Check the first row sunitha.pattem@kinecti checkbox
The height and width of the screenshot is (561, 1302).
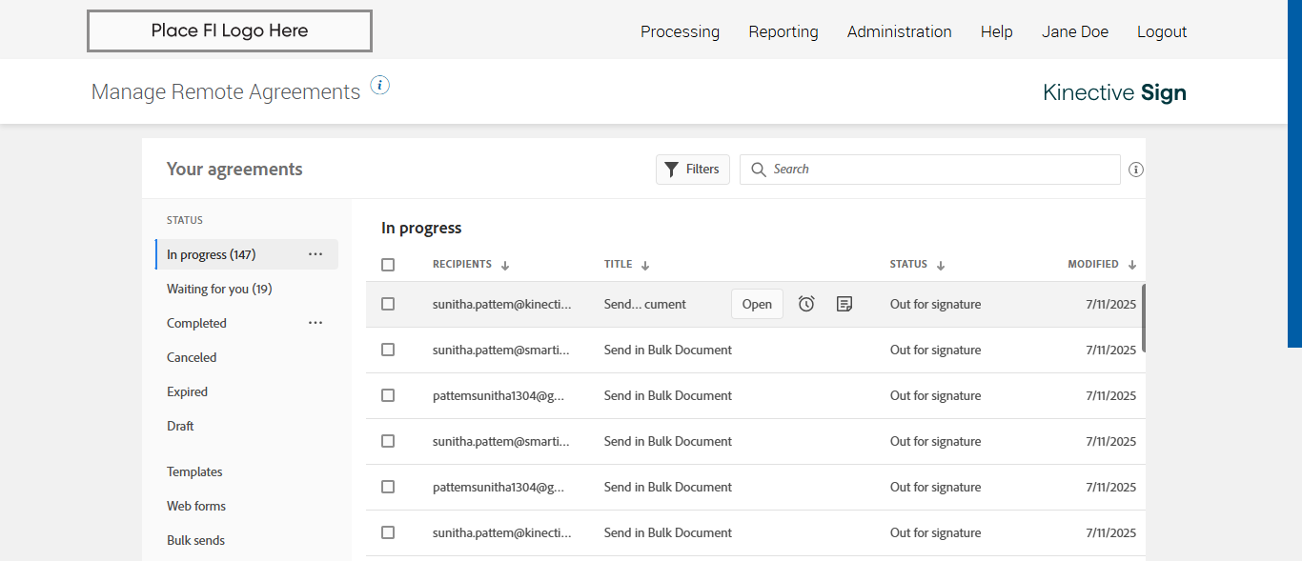point(388,304)
